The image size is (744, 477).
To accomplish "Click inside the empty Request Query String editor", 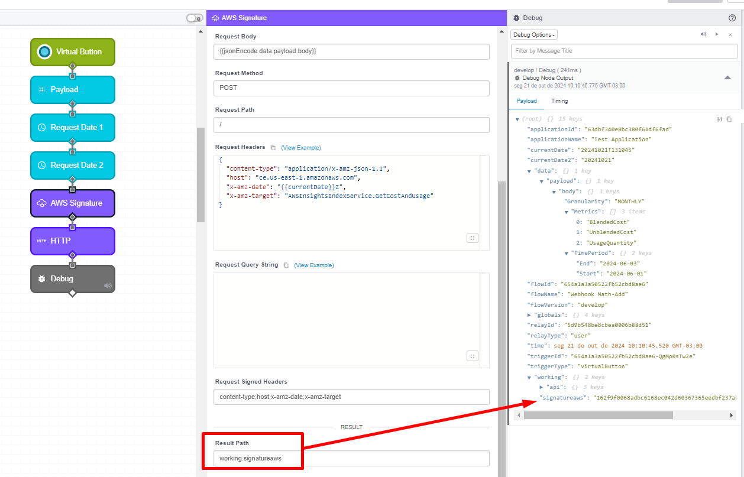I will point(351,320).
